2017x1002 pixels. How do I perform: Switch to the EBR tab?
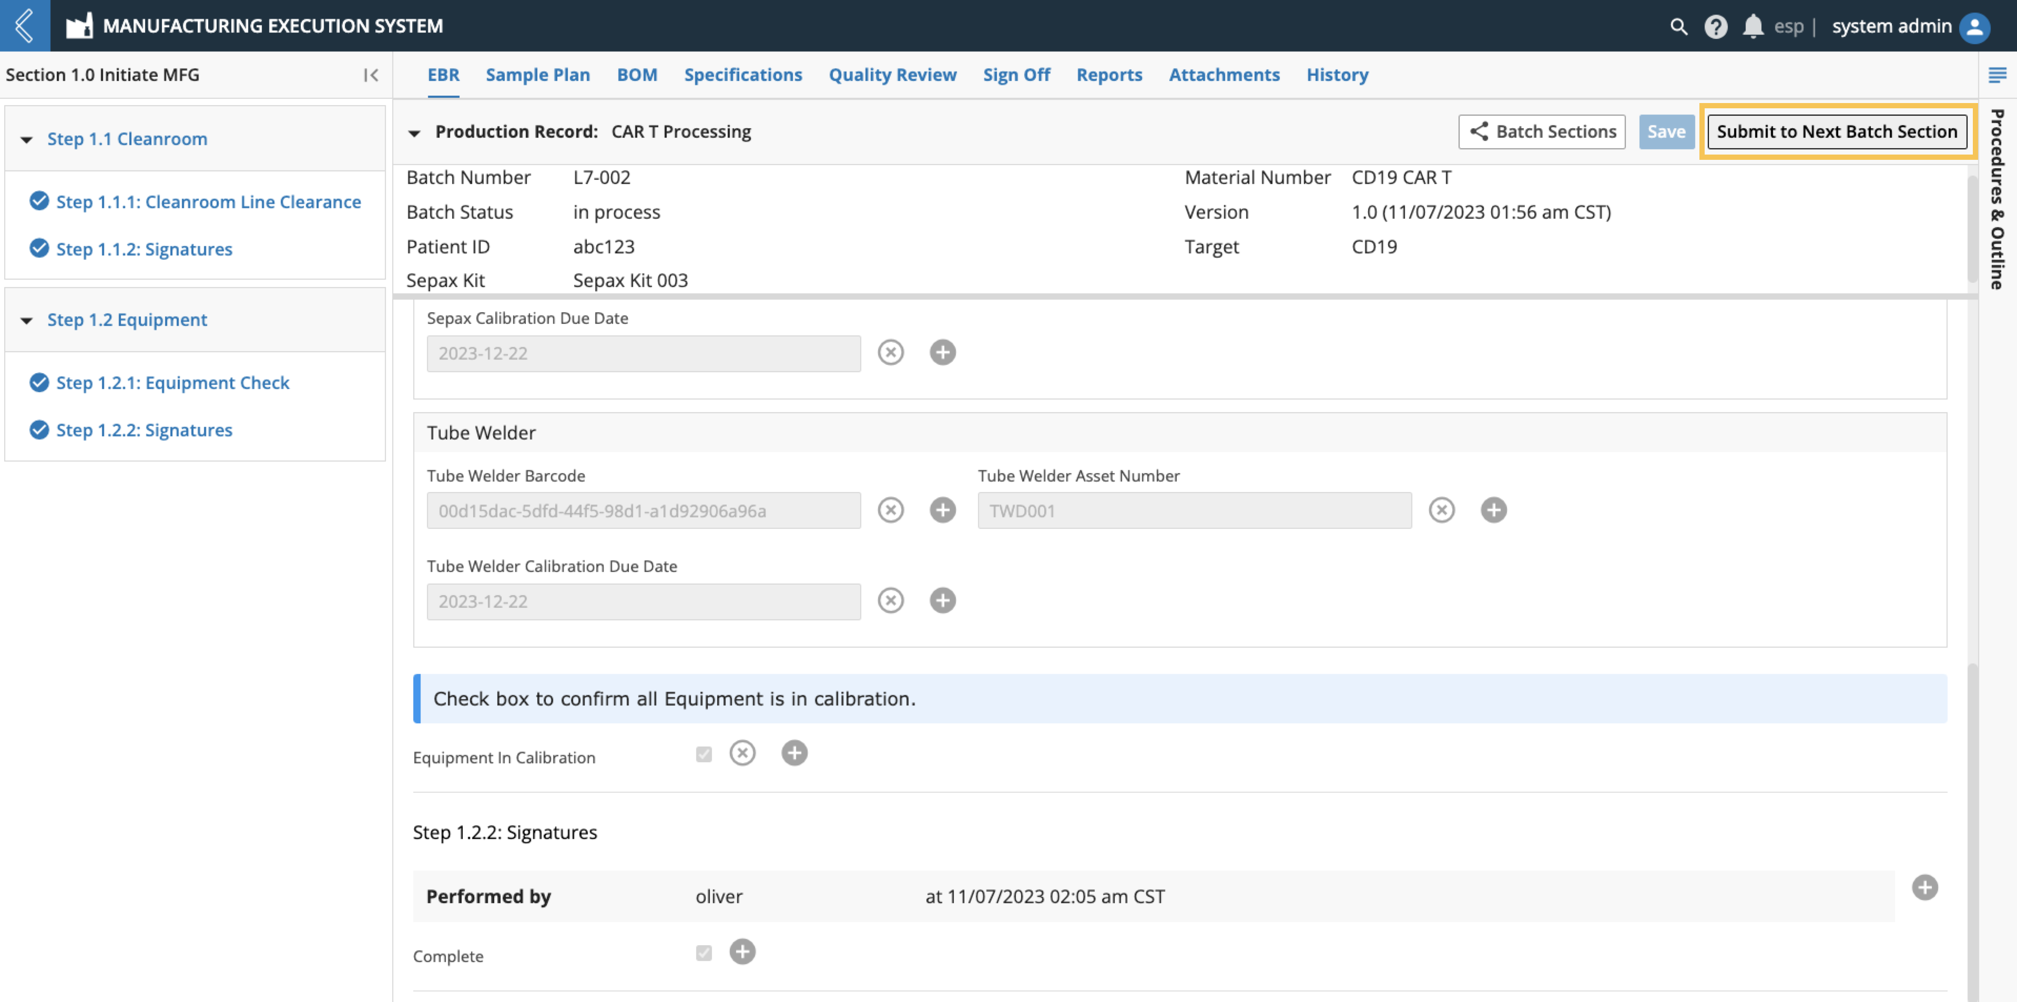coord(443,75)
